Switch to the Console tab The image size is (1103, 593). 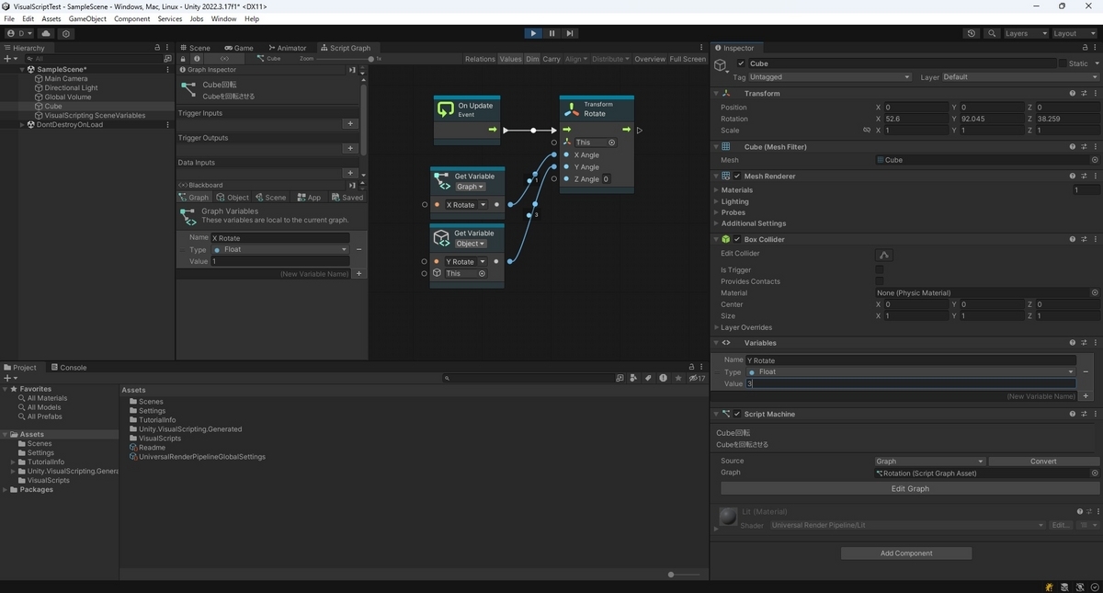pyautogui.click(x=68, y=367)
